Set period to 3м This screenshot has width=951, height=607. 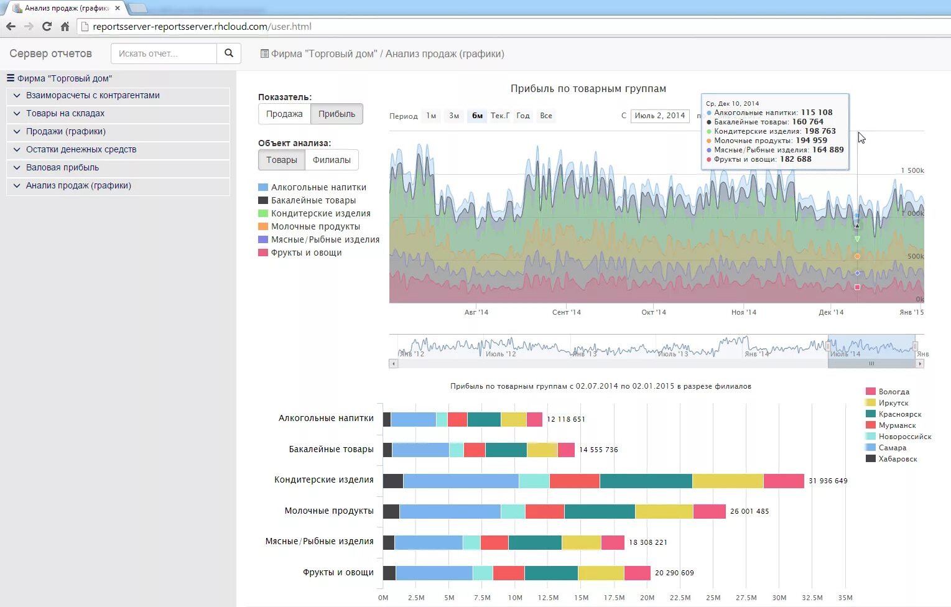pos(454,116)
